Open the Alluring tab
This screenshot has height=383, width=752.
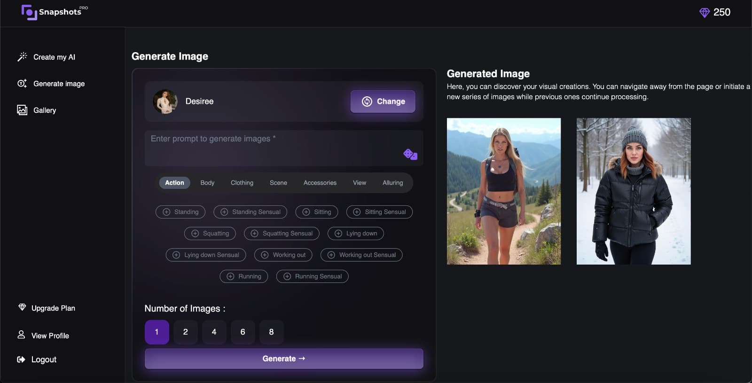point(392,183)
